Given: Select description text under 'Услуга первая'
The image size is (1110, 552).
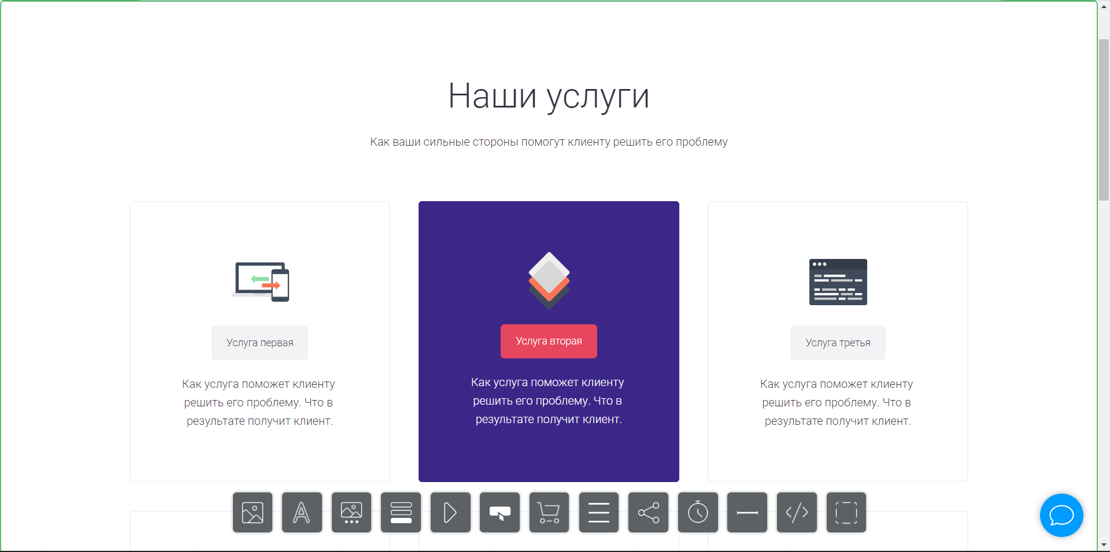Looking at the screenshot, I should pyautogui.click(x=260, y=402).
